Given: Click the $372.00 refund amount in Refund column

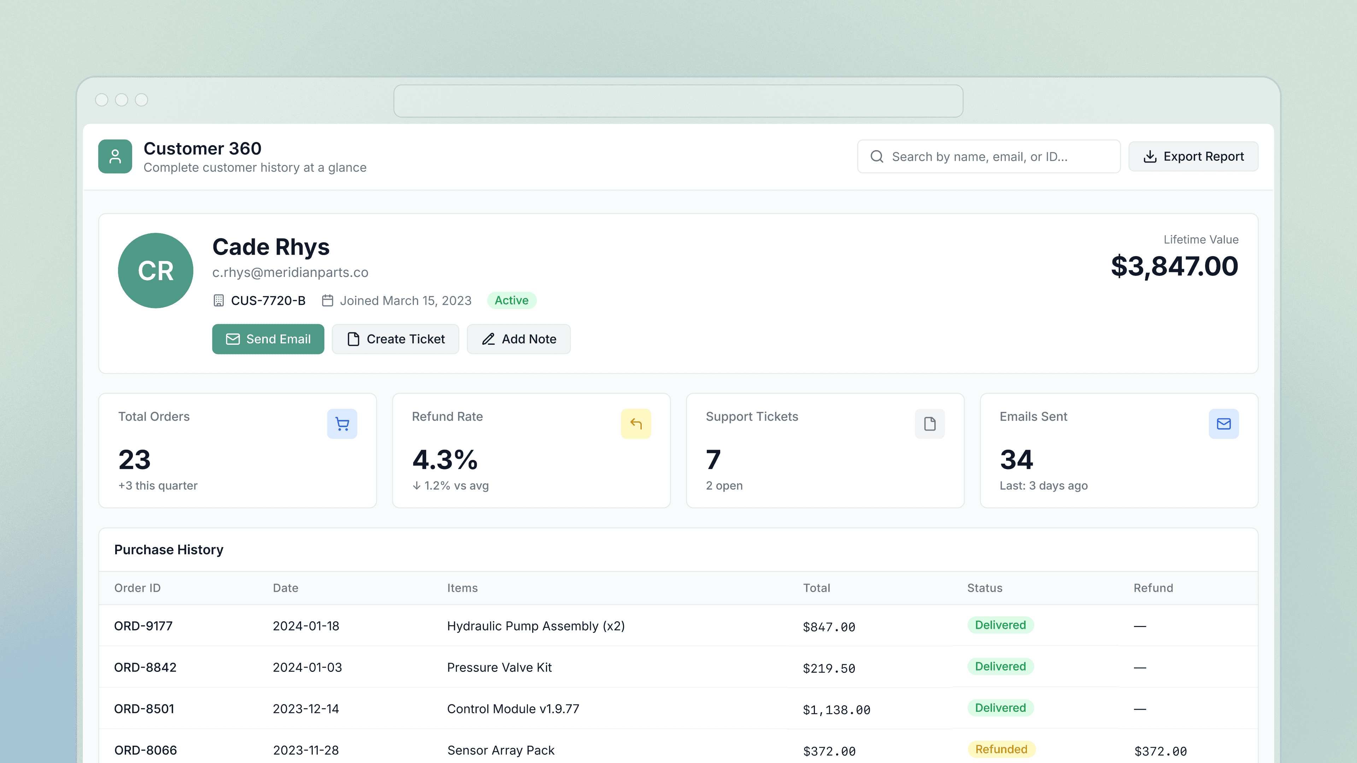Looking at the screenshot, I should click(1161, 751).
